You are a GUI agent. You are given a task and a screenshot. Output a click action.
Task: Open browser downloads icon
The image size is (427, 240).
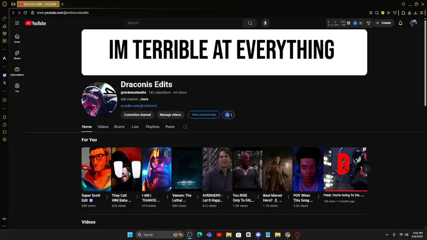click(415, 13)
